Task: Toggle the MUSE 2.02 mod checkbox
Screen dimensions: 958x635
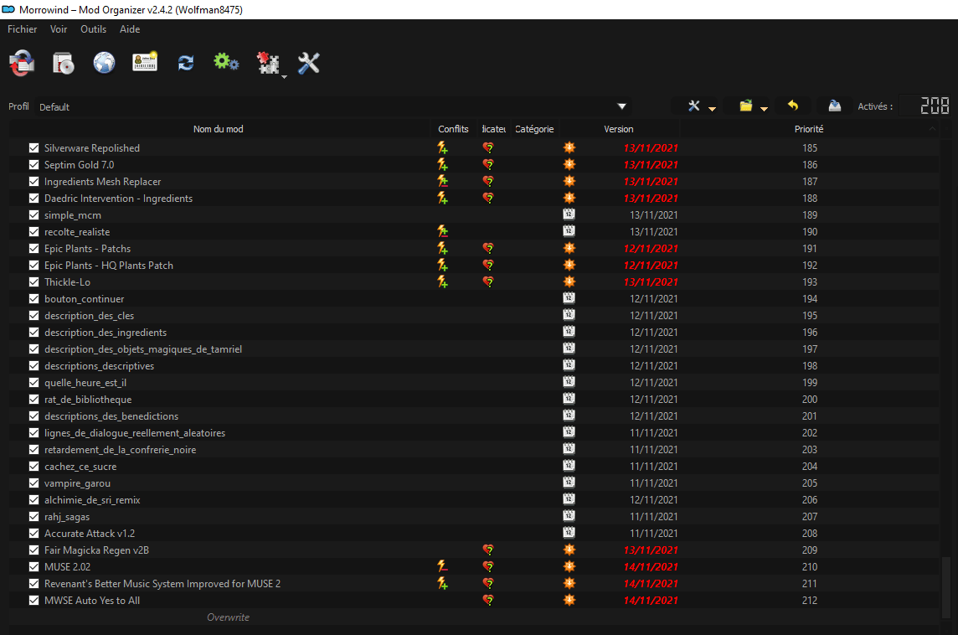Action: (34, 567)
